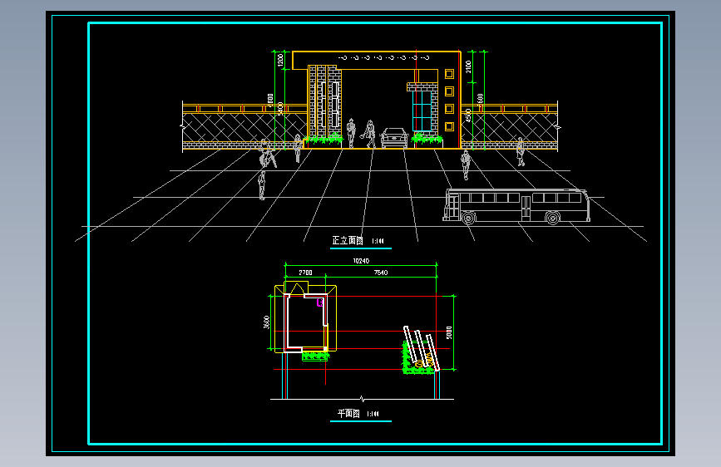
Task: Select the 10240 overall dimension text
Action: point(361,261)
